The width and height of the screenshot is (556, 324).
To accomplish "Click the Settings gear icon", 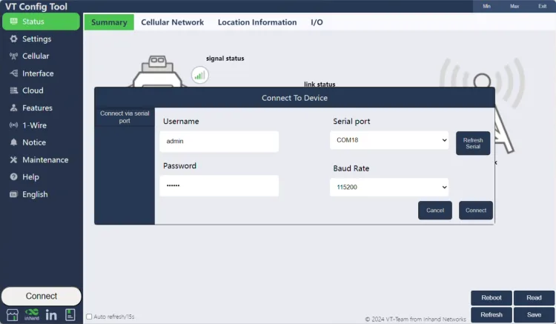I will [13, 39].
